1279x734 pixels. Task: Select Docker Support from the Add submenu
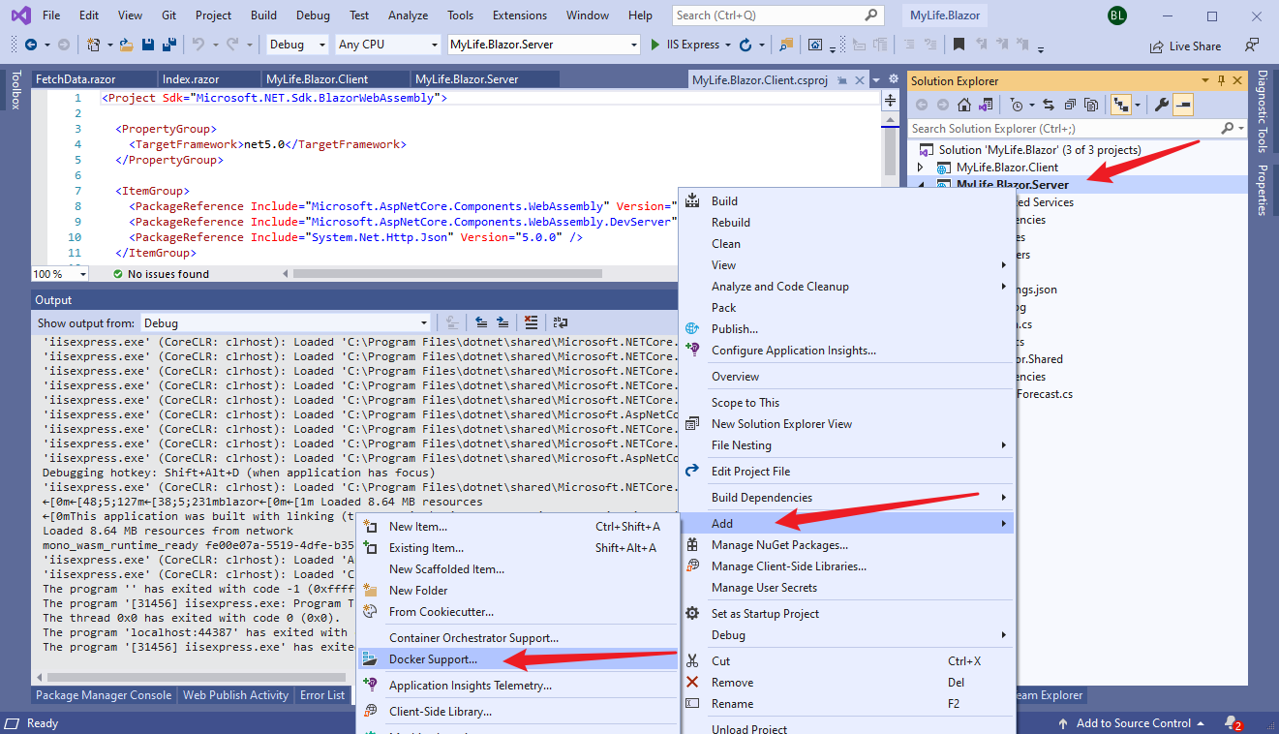pos(432,659)
